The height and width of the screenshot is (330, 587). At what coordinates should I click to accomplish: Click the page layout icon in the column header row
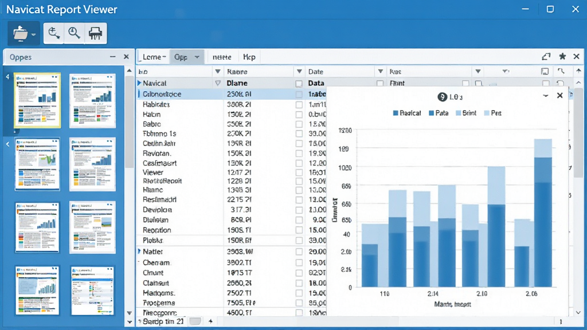[x=545, y=71]
